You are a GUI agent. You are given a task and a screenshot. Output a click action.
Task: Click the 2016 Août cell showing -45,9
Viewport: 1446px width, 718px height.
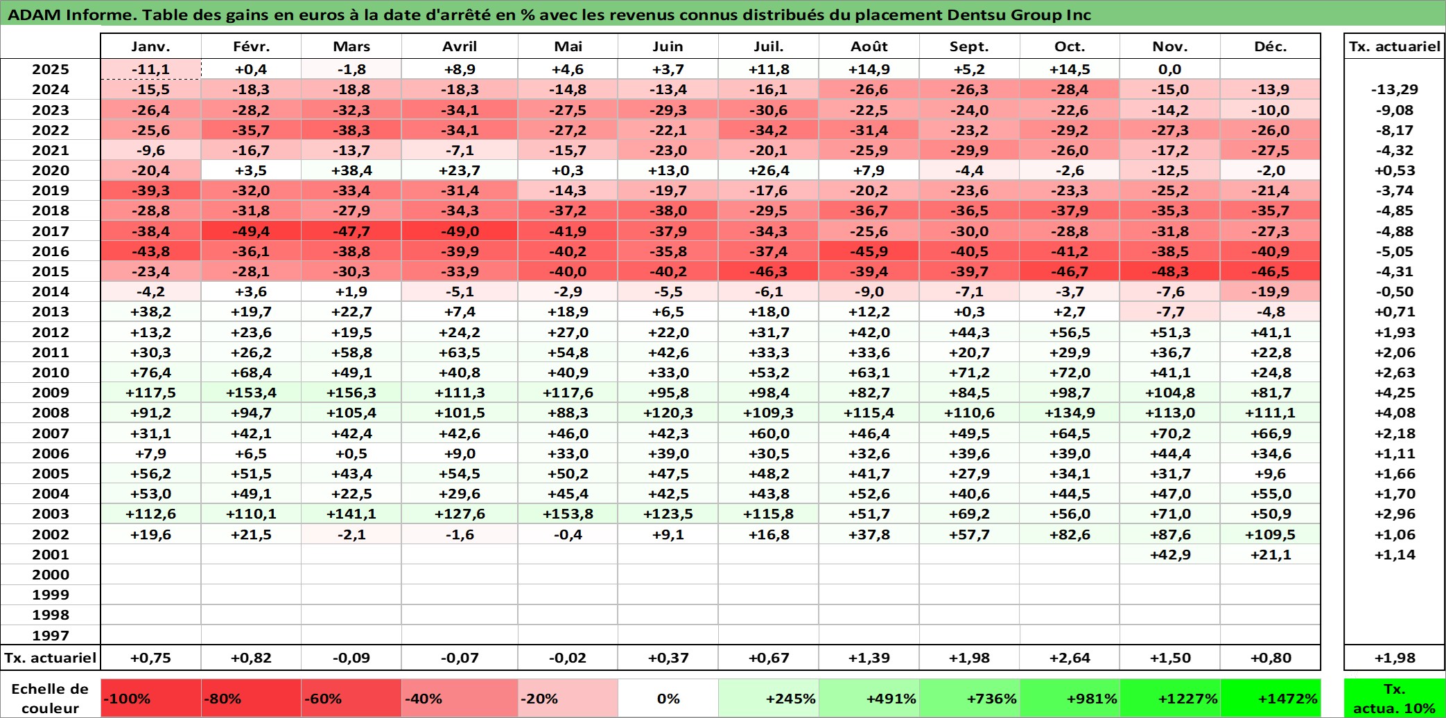point(869,251)
